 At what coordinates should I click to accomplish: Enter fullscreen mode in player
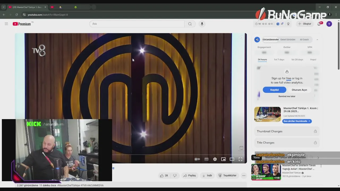[x=240, y=159]
